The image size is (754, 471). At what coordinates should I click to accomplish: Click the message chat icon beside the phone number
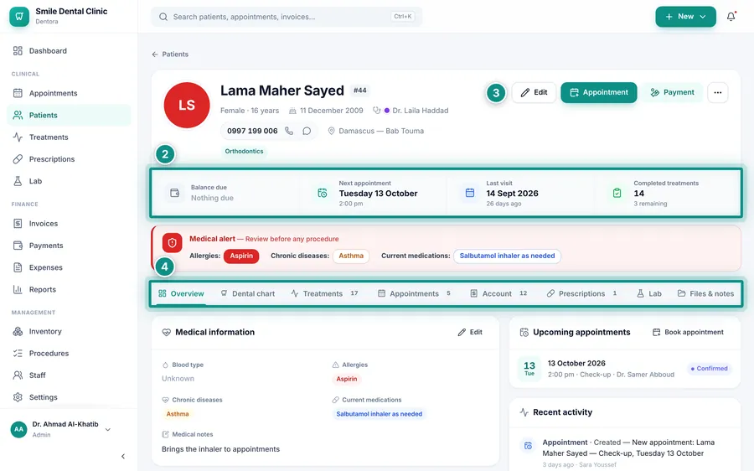pos(307,131)
